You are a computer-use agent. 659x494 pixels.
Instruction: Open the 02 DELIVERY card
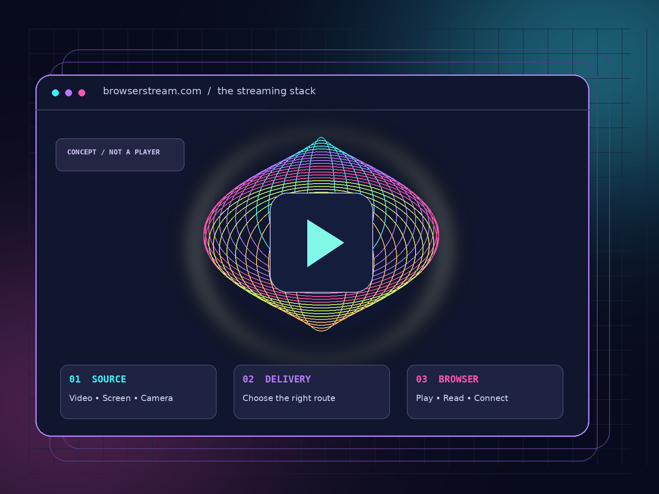[312, 392]
